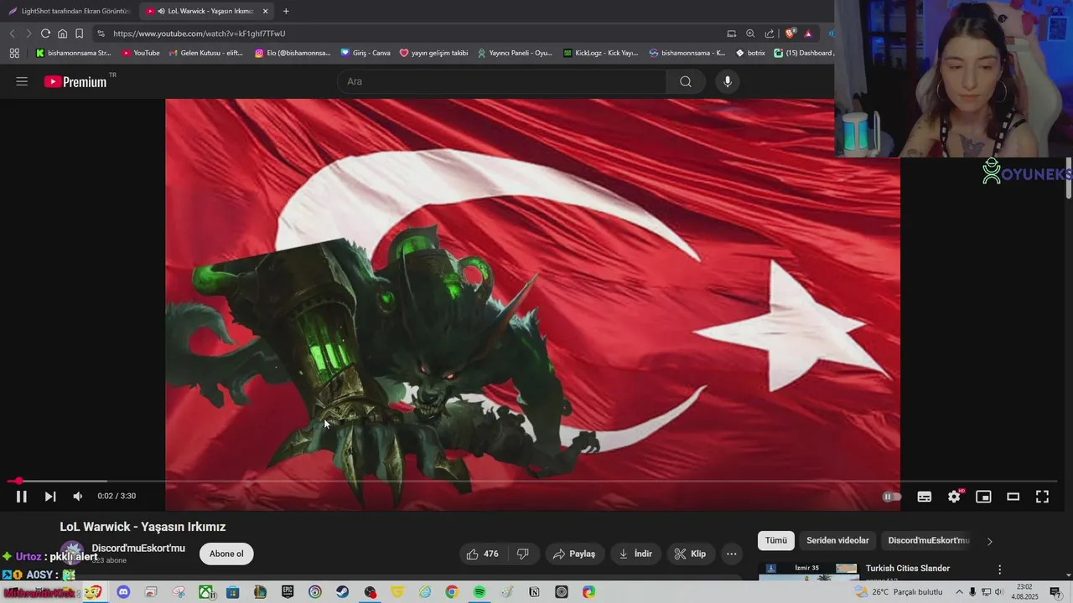Open the Gelen Kutusu Gmail bookmark
The height and width of the screenshot is (603, 1073).
click(206, 53)
